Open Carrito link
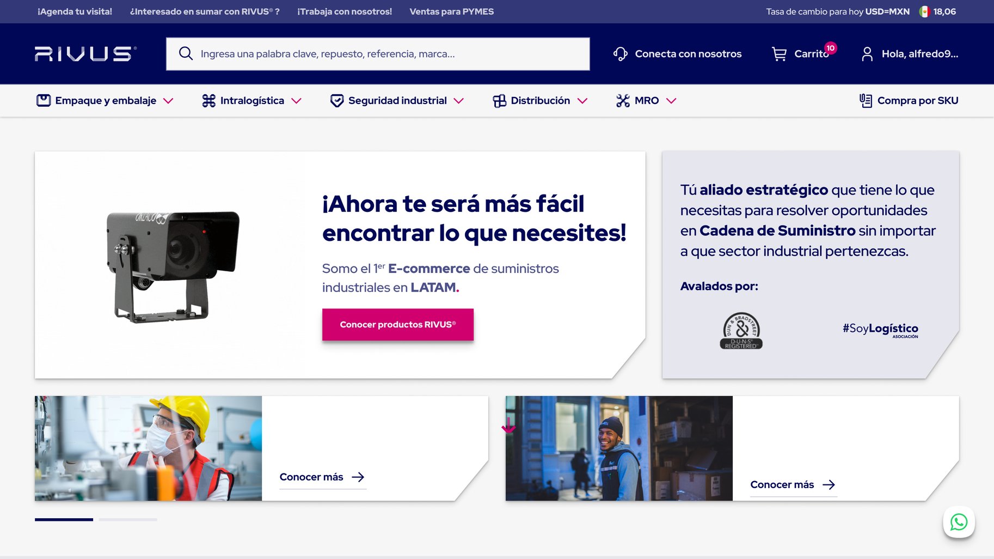 click(804, 53)
